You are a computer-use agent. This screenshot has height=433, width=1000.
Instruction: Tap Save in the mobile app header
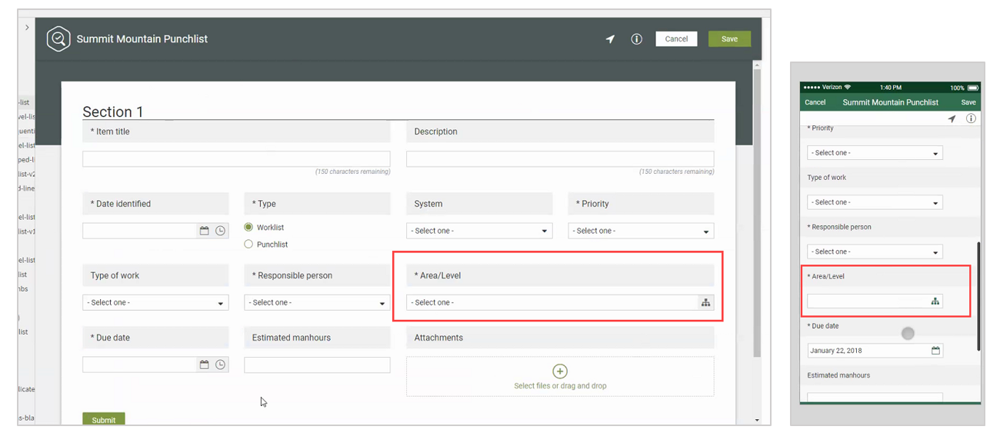pyautogui.click(x=968, y=102)
